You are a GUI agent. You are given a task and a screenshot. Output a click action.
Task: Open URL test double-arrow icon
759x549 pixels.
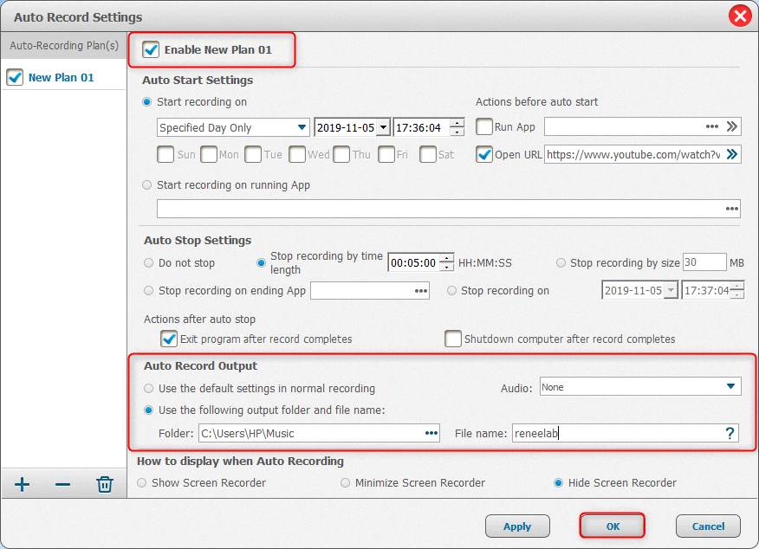(732, 154)
